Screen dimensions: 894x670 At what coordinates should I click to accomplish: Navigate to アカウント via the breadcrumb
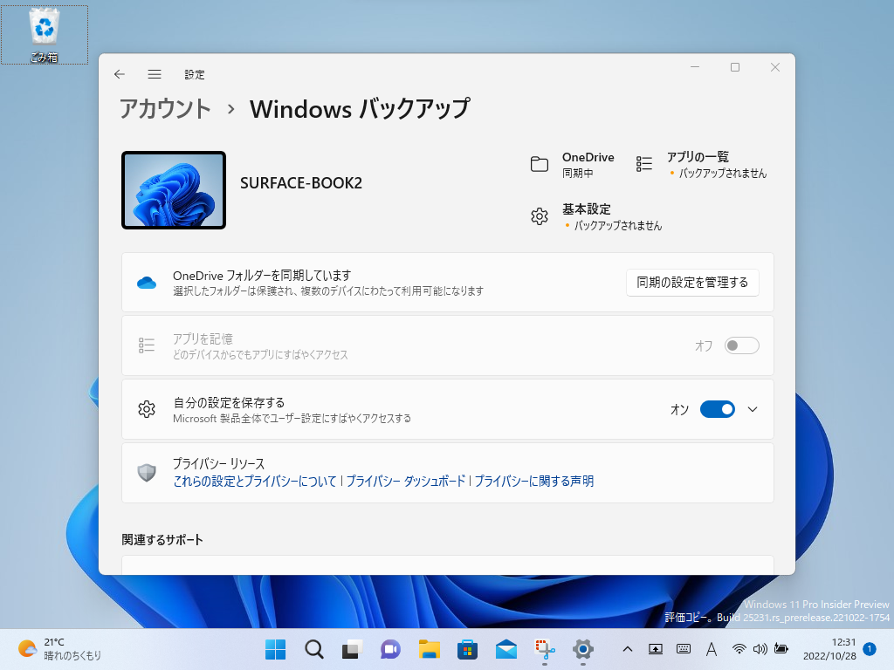pos(164,109)
